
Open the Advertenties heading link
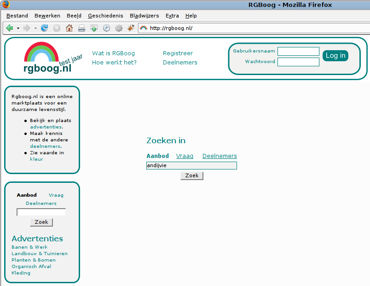click(37, 239)
